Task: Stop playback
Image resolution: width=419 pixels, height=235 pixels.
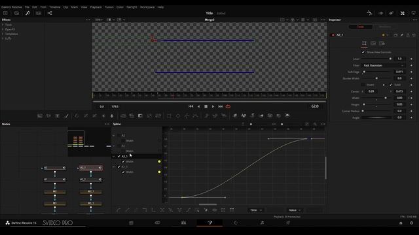Action: [x=206, y=106]
